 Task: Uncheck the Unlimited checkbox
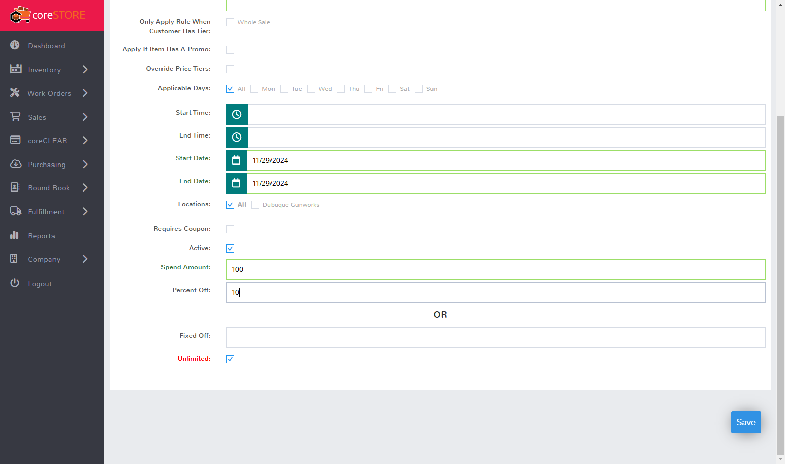click(x=230, y=359)
